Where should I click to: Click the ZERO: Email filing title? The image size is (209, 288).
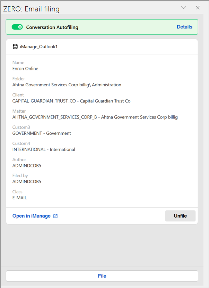[x=31, y=9]
